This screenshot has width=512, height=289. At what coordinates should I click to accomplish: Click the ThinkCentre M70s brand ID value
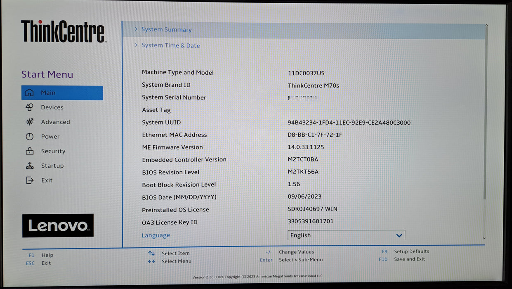coord(314,85)
